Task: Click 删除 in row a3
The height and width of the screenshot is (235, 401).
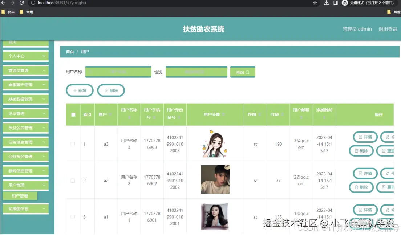Action: 361,151
